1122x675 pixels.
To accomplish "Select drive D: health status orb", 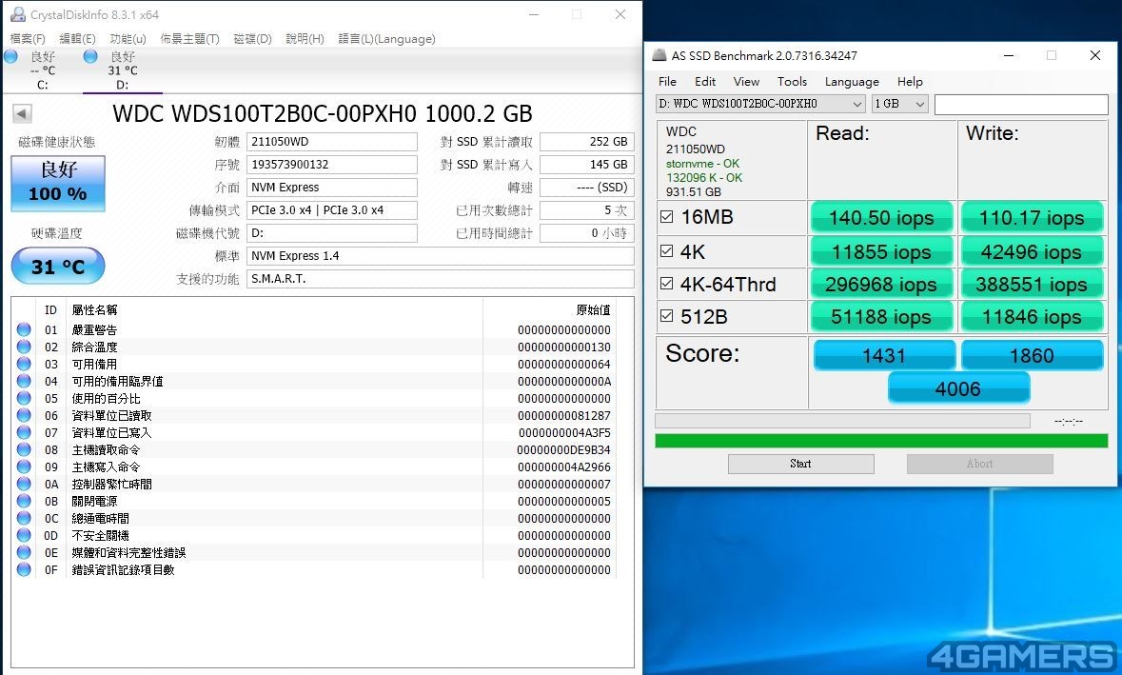I will tap(90, 56).
